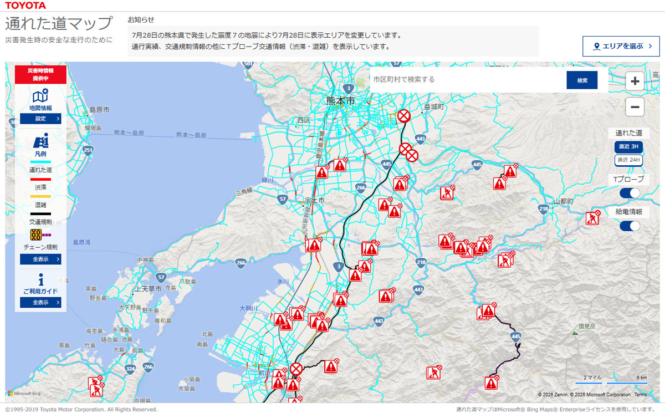Click the TOYOTA logo
The image size is (665, 418).
tap(26, 6)
